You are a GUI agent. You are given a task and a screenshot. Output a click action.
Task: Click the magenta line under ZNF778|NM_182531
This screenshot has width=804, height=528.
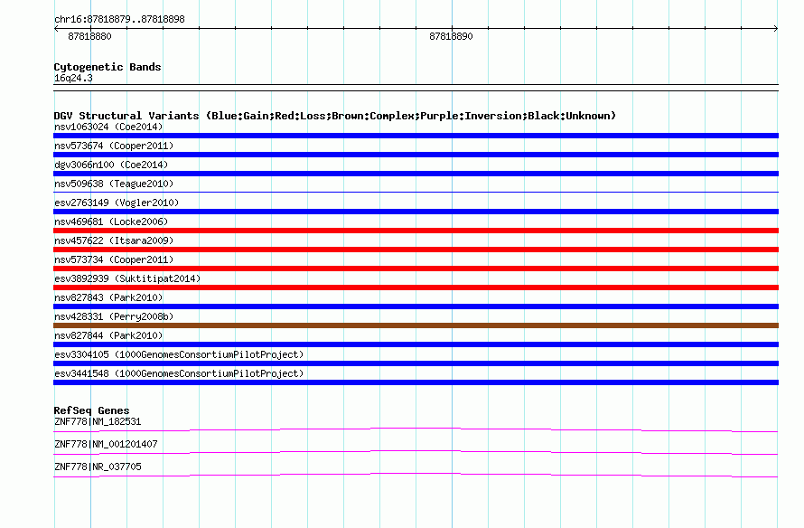coord(416,429)
